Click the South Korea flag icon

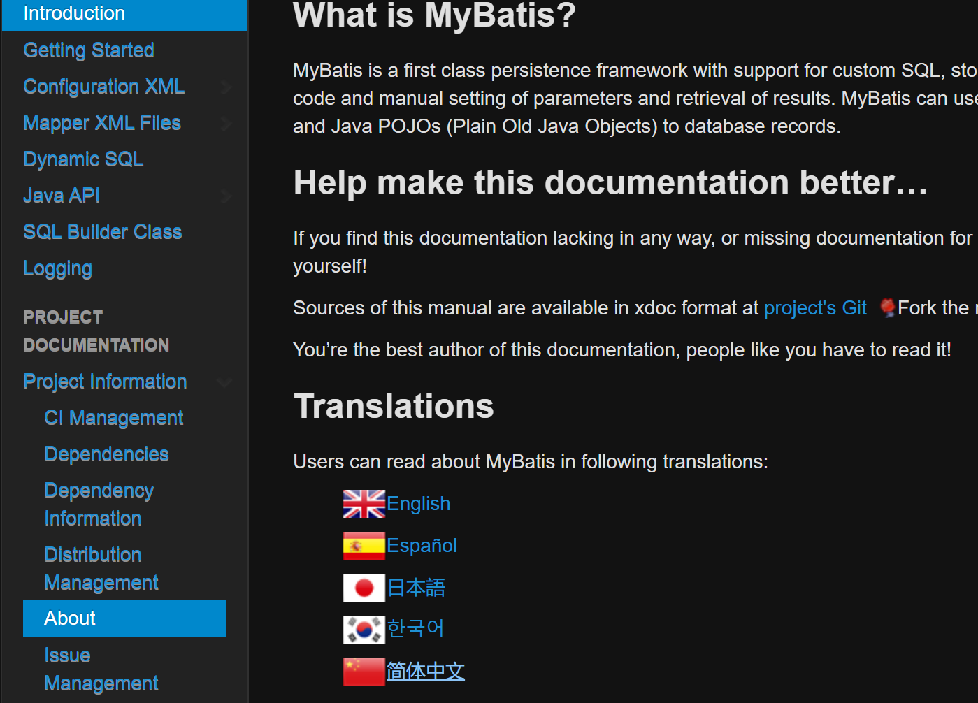tap(364, 630)
